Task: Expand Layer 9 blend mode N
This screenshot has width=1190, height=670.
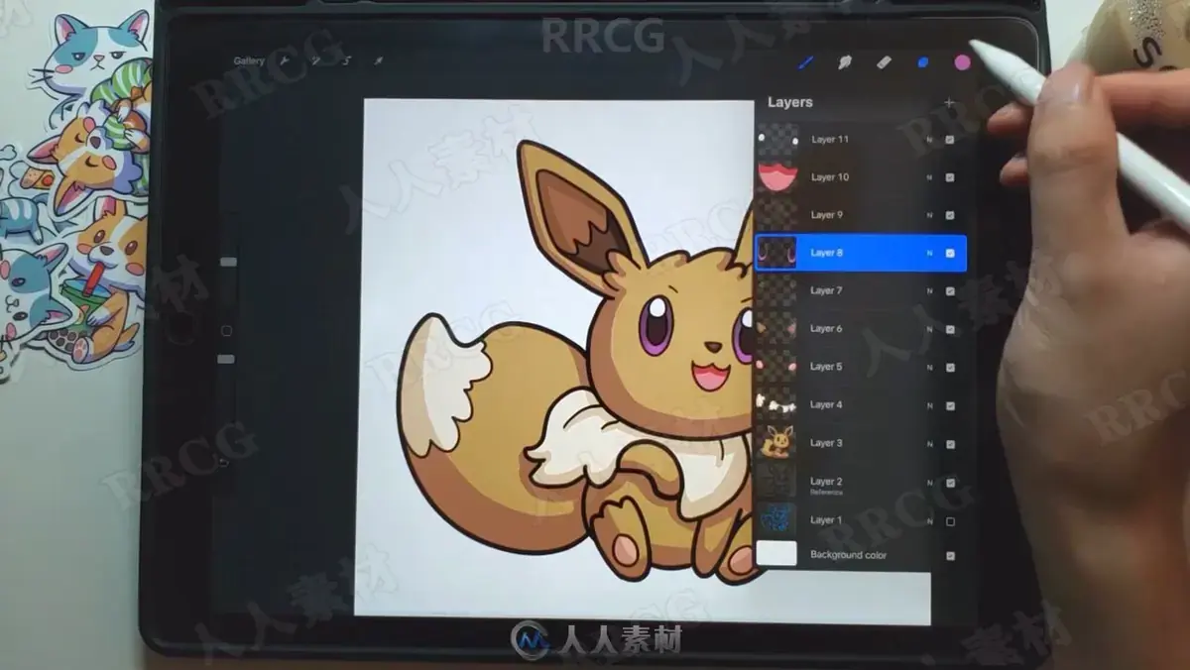Action: pyautogui.click(x=929, y=215)
